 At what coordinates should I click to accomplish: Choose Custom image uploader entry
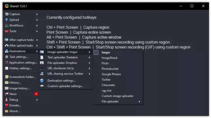pyautogui.click(x=118, y=96)
